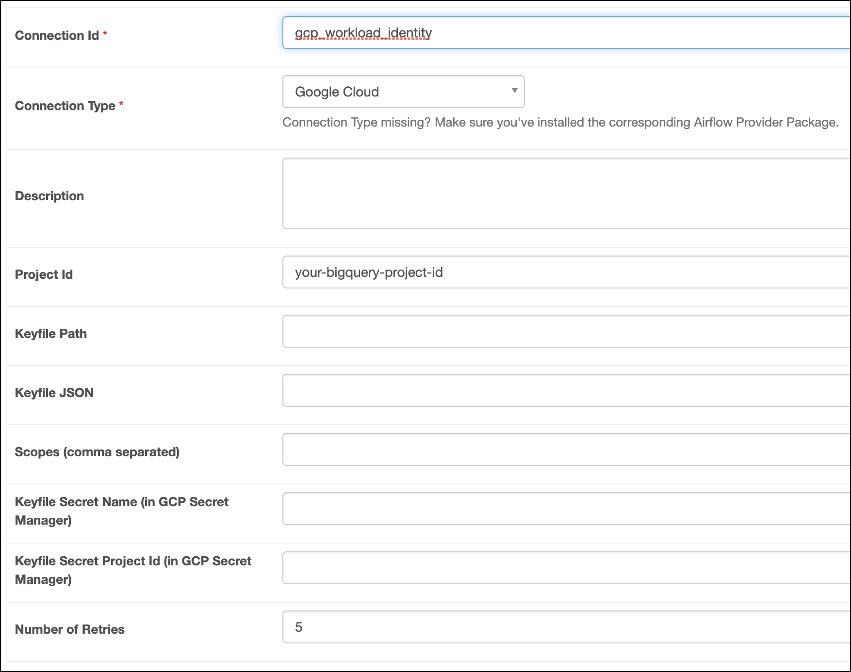Click the Keyfile JSON input
Viewport: 851px width, 672px height.
534,391
